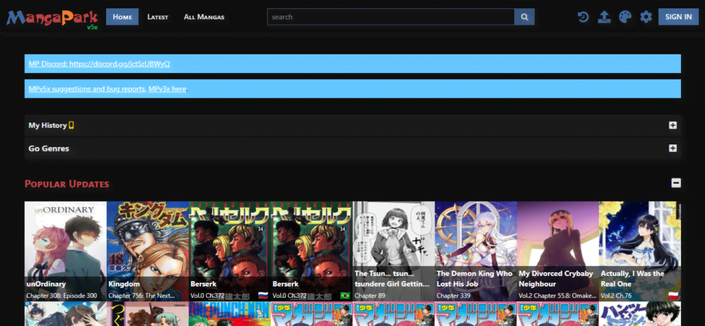Screen dimensions: 705x326
Task: Open the One Punch-Man cover thumbnail
Action: click(230, 314)
